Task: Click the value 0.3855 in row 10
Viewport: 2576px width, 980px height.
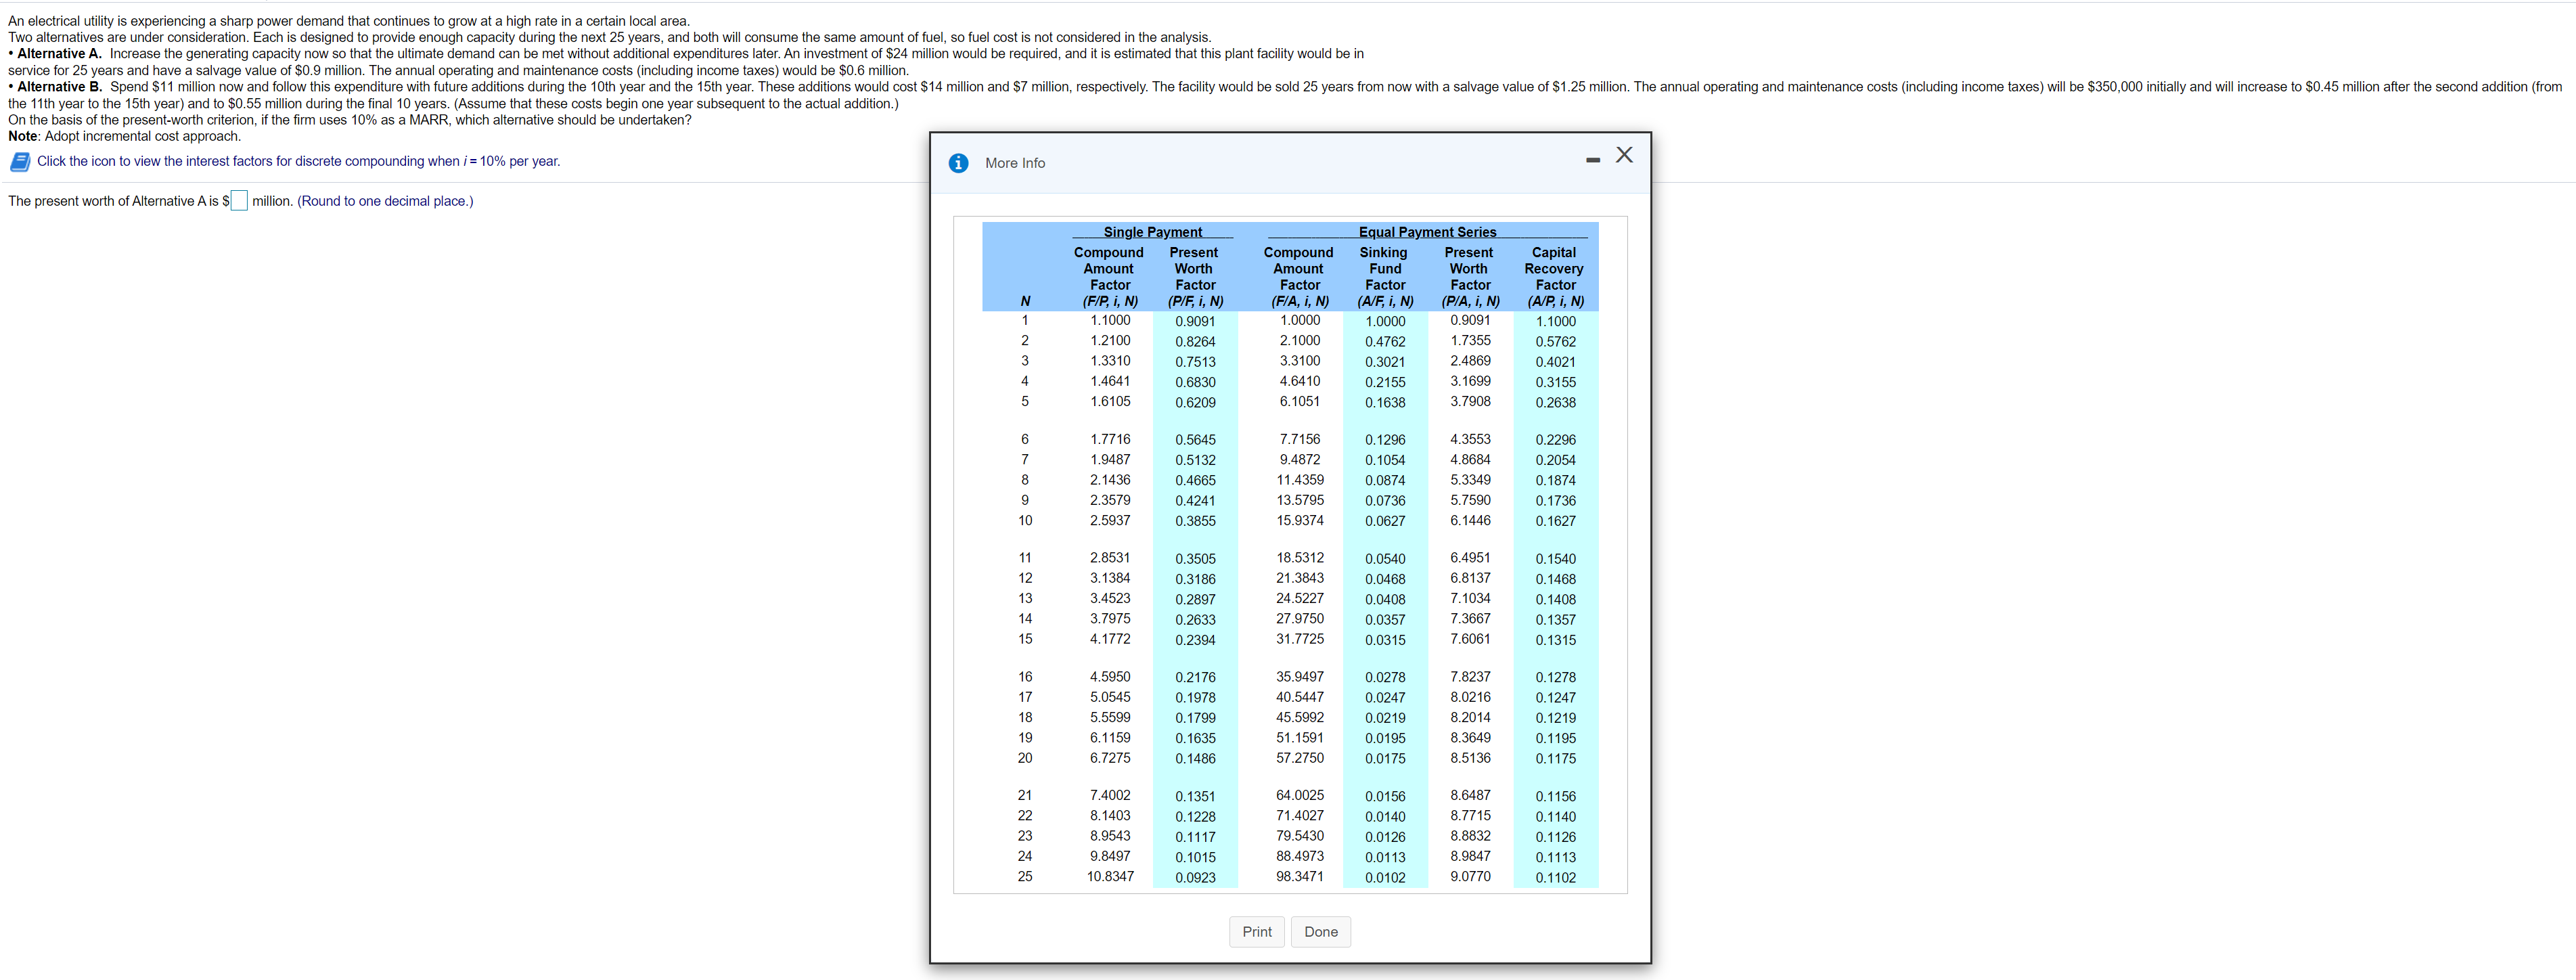Action: (x=1195, y=521)
